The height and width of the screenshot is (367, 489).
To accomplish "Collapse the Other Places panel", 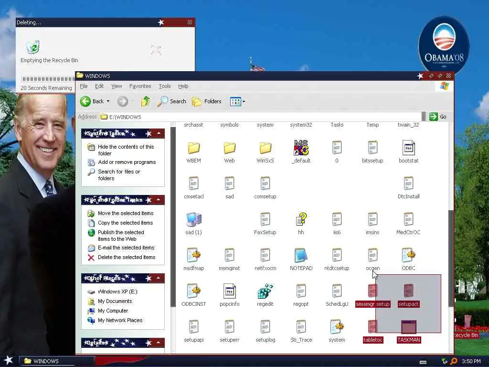I will (x=159, y=278).
